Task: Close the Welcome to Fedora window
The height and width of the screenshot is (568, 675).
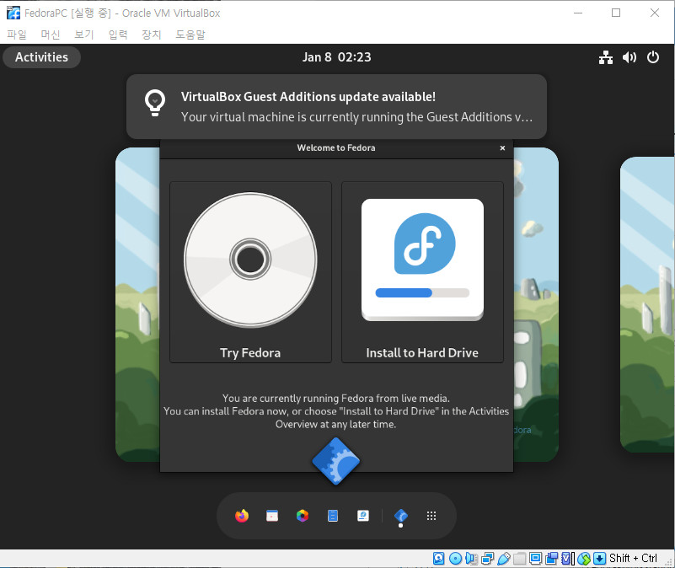Action: click(502, 148)
